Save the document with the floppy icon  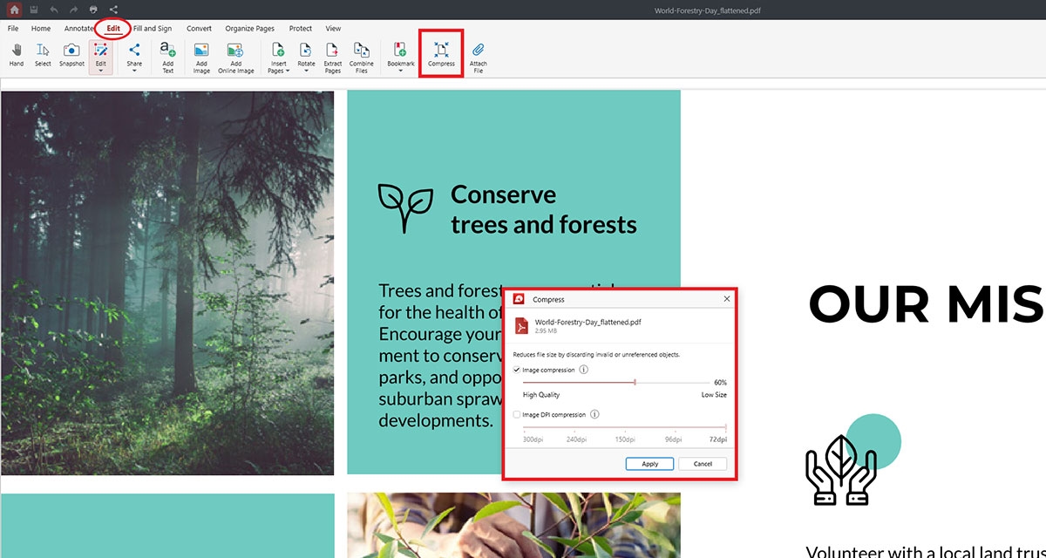[x=34, y=10]
